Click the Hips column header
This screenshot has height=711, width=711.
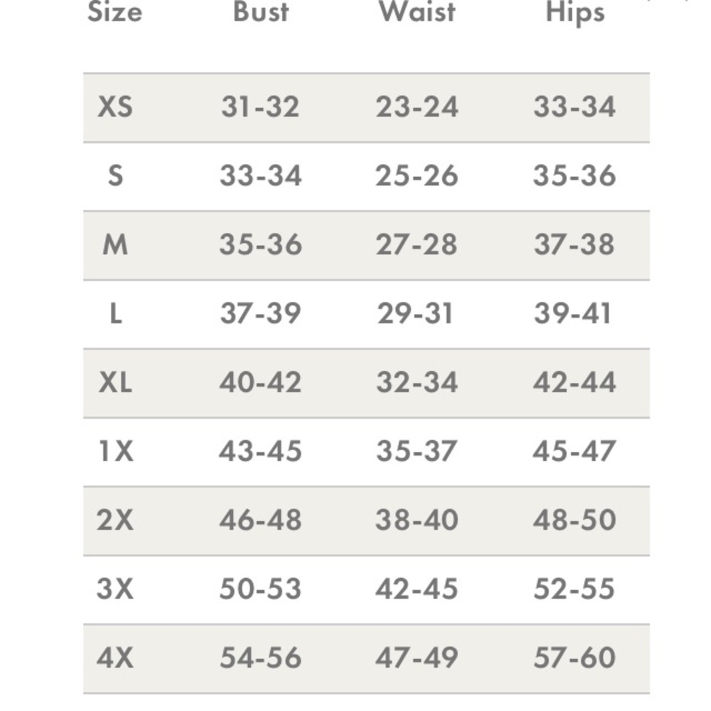[x=575, y=13]
